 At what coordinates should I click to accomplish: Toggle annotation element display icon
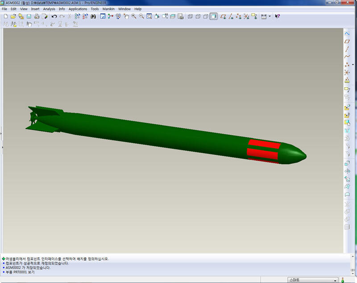(x=254, y=16)
